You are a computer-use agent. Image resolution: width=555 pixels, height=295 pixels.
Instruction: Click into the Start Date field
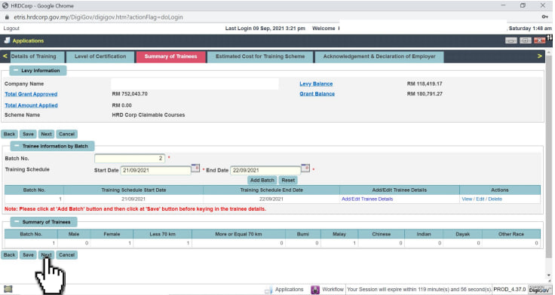156,170
